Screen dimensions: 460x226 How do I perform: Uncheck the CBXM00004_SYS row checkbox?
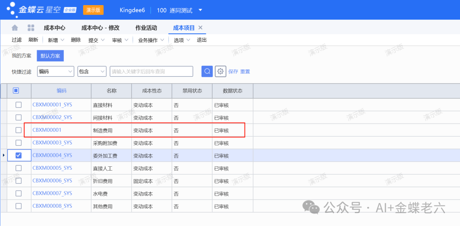click(x=18, y=155)
